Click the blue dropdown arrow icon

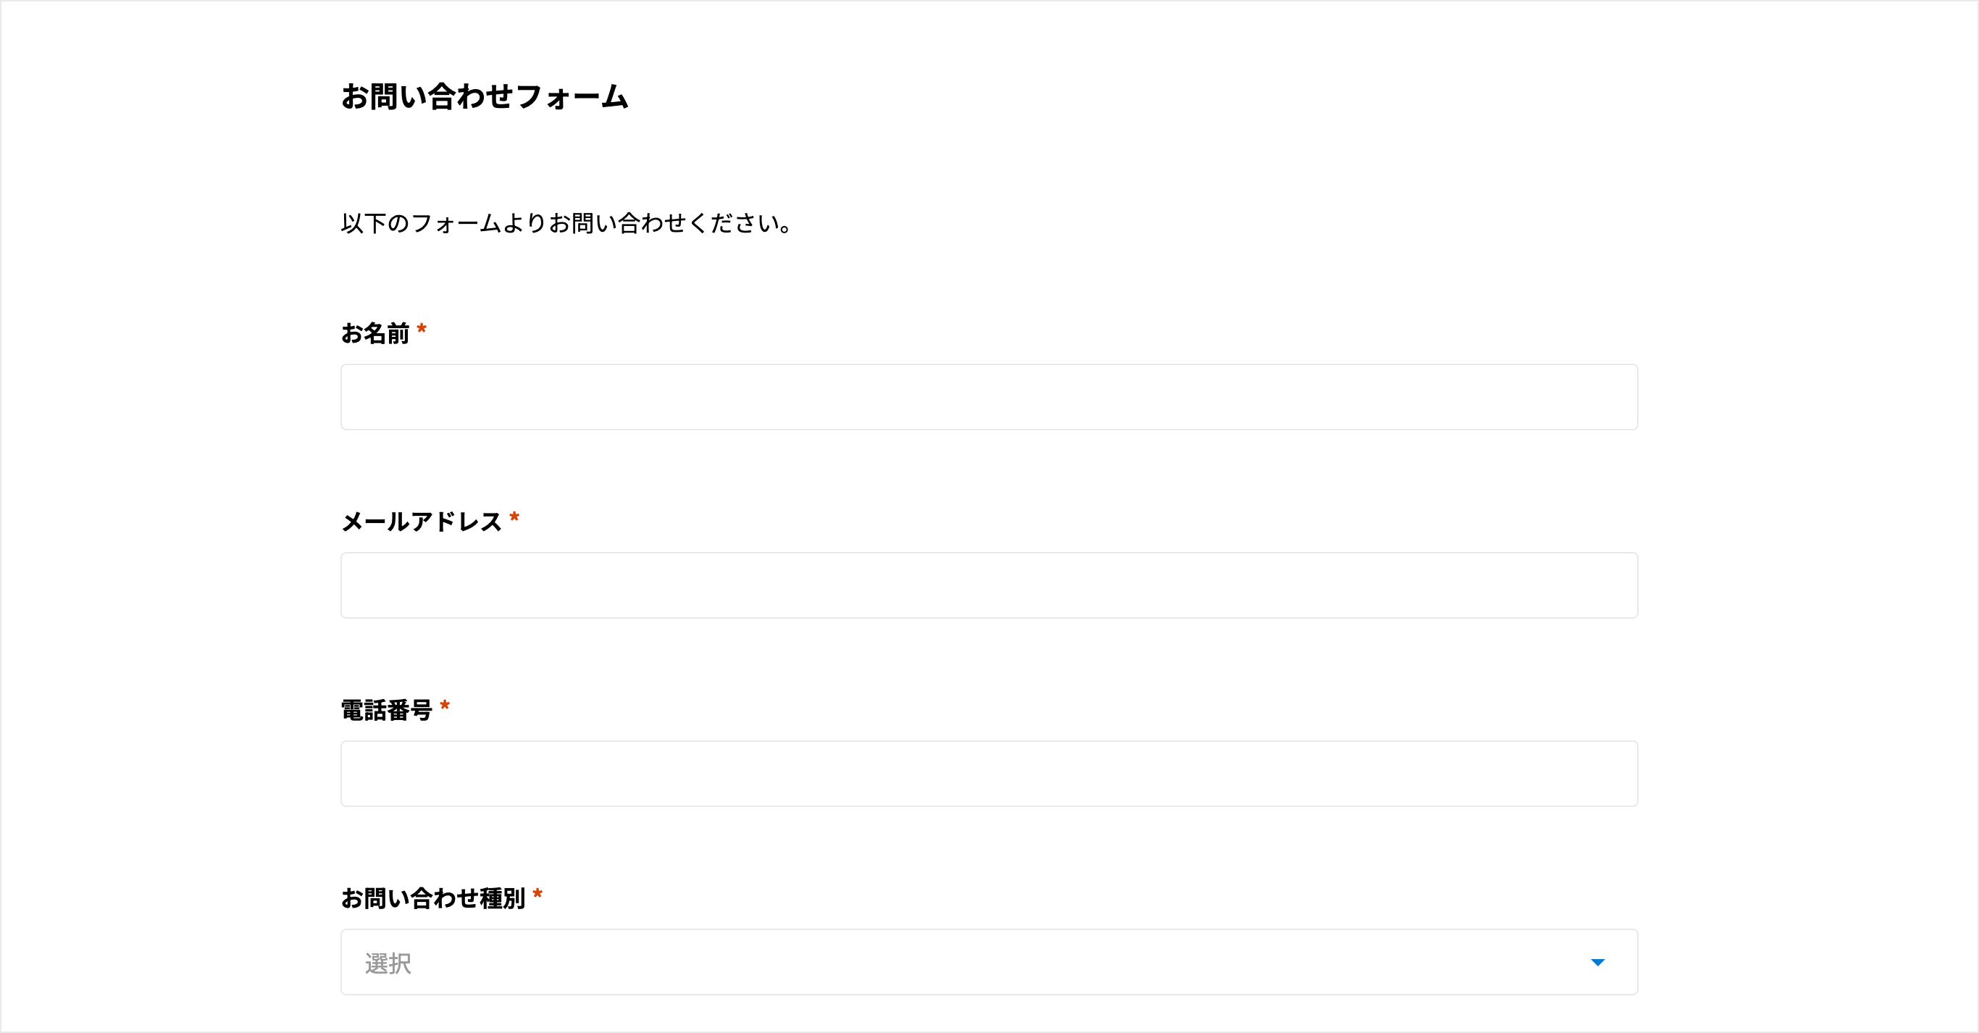(1597, 962)
